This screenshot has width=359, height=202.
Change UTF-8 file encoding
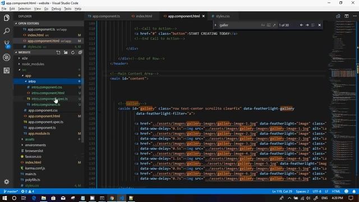(x=317, y=191)
